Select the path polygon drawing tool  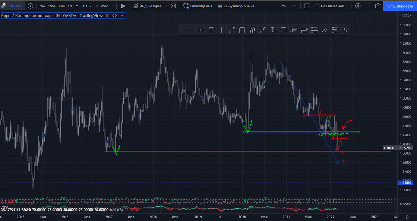click(x=253, y=30)
